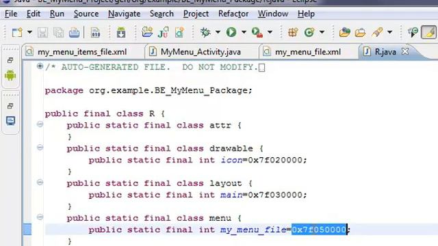The image size is (438, 246).
Task: Collapse the menu class fold marker
Action: [x=40, y=217]
